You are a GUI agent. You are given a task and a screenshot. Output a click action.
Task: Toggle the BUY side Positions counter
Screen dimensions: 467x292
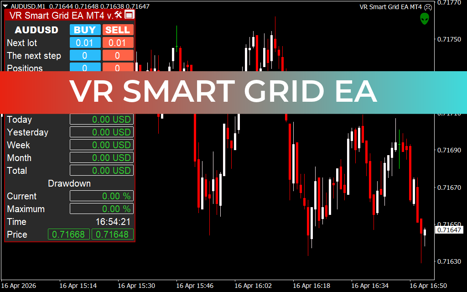[86, 68]
